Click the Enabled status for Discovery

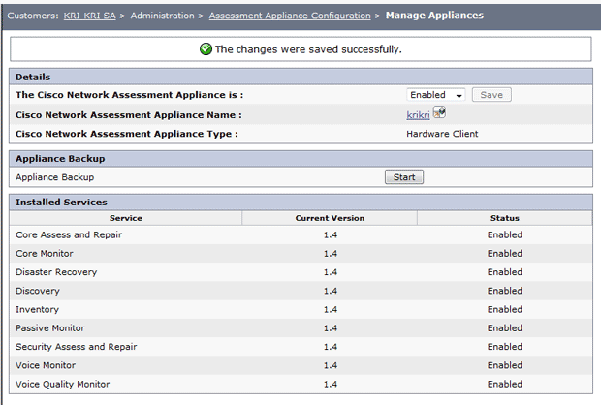(505, 291)
